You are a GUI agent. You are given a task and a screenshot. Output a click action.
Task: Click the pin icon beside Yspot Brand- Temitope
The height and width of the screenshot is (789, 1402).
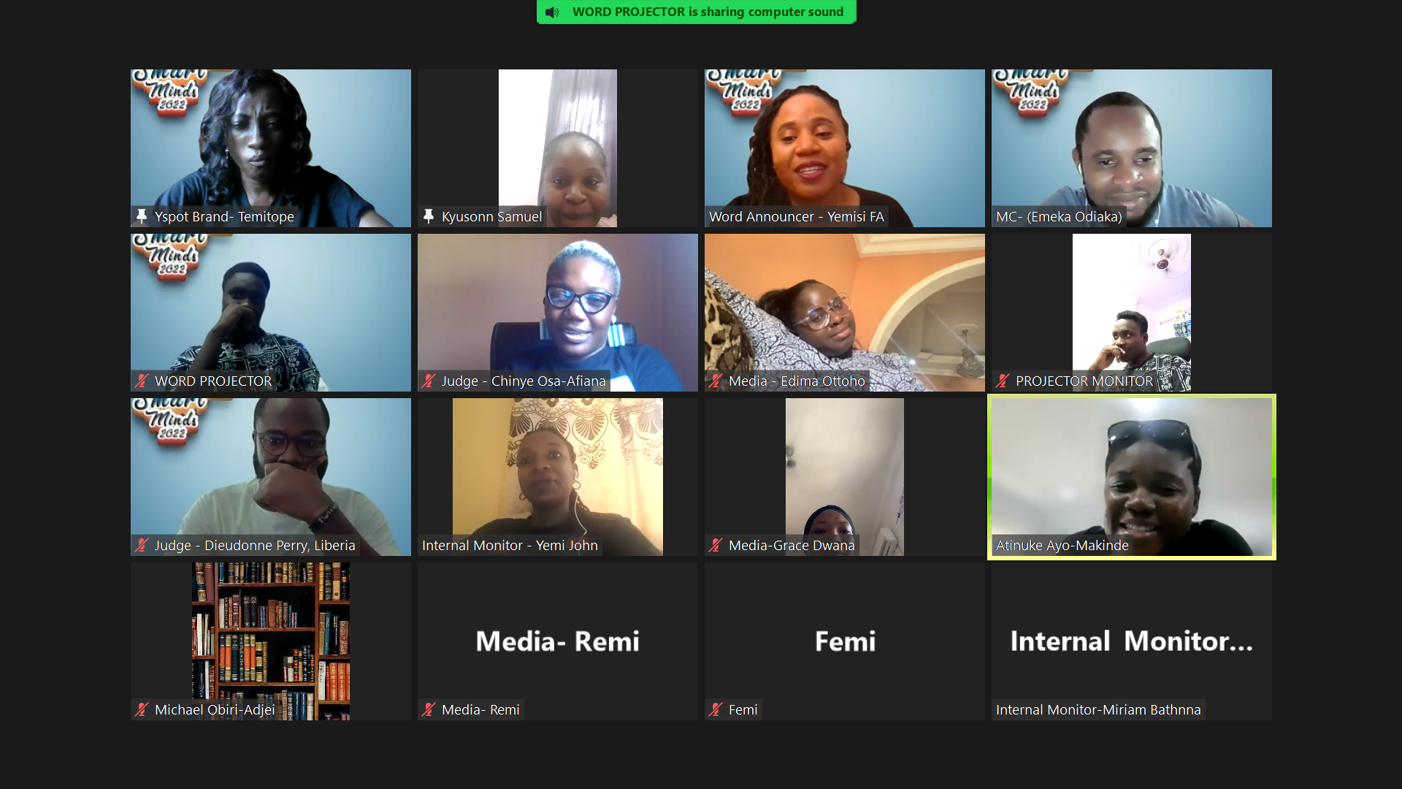coord(142,216)
